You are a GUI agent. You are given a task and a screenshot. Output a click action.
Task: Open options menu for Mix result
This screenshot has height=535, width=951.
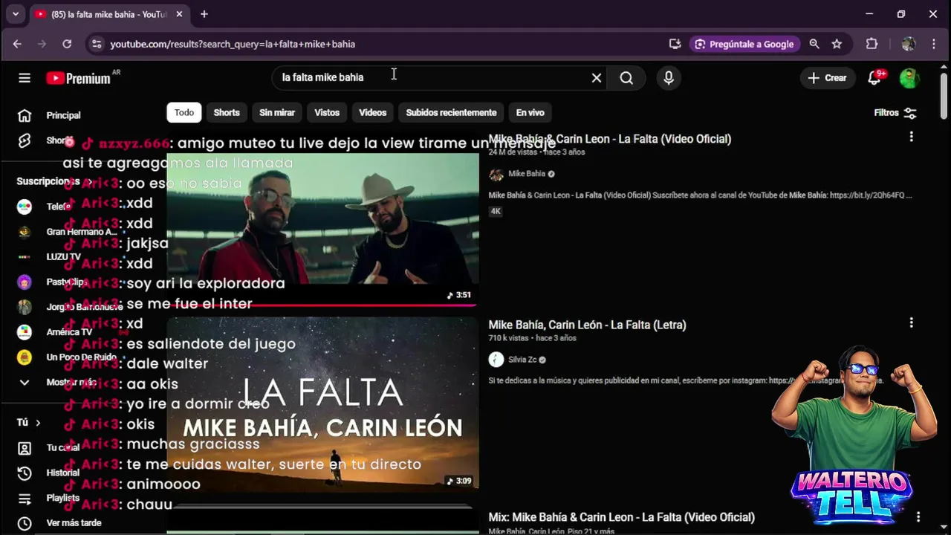[x=918, y=516]
